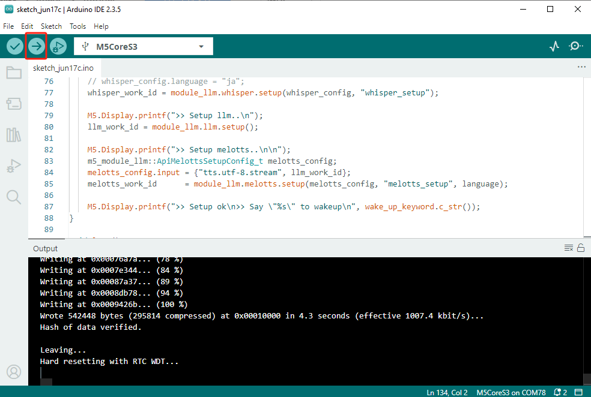Open the Tools menu
Image resolution: width=591 pixels, height=397 pixels.
point(77,26)
